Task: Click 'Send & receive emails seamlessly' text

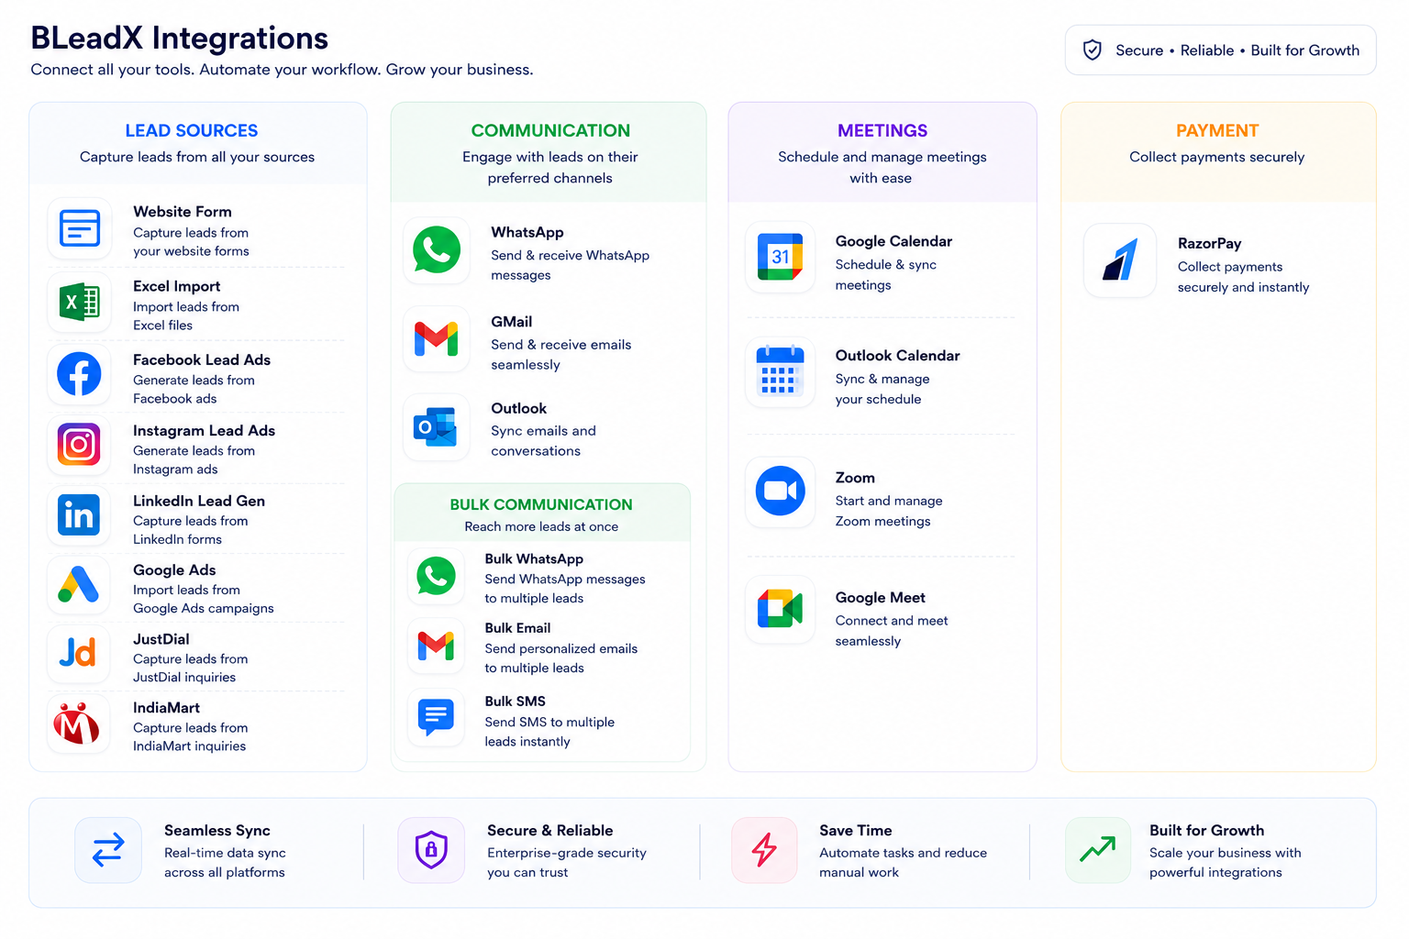Action: click(561, 355)
